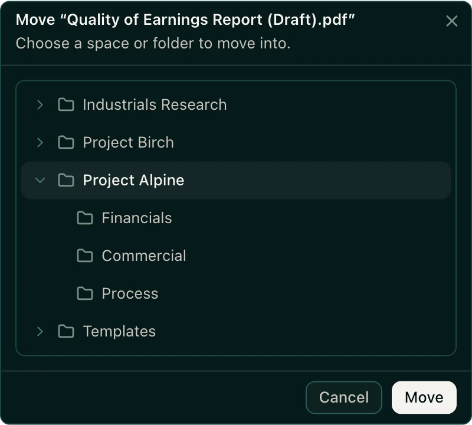
Task: Confirm with the Move button
Action: tap(424, 397)
